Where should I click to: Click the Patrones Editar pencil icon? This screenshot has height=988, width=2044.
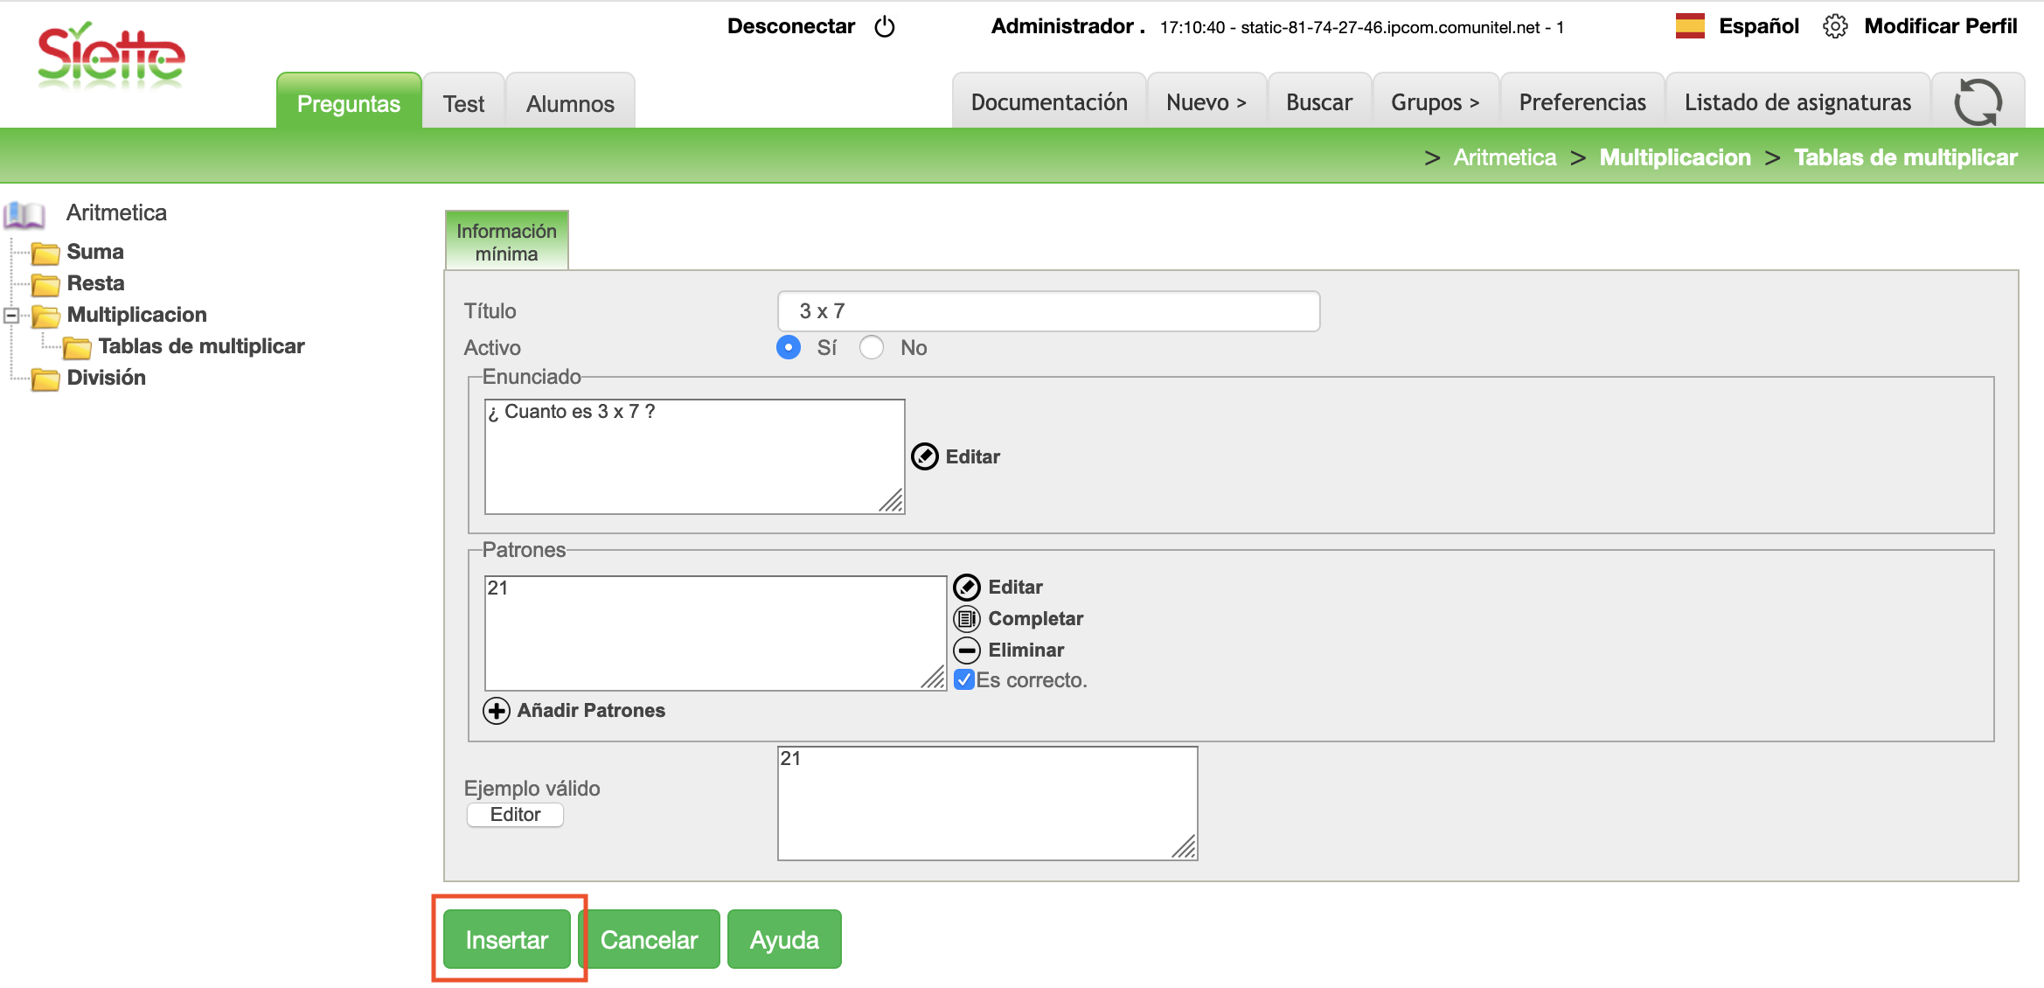pyautogui.click(x=966, y=587)
